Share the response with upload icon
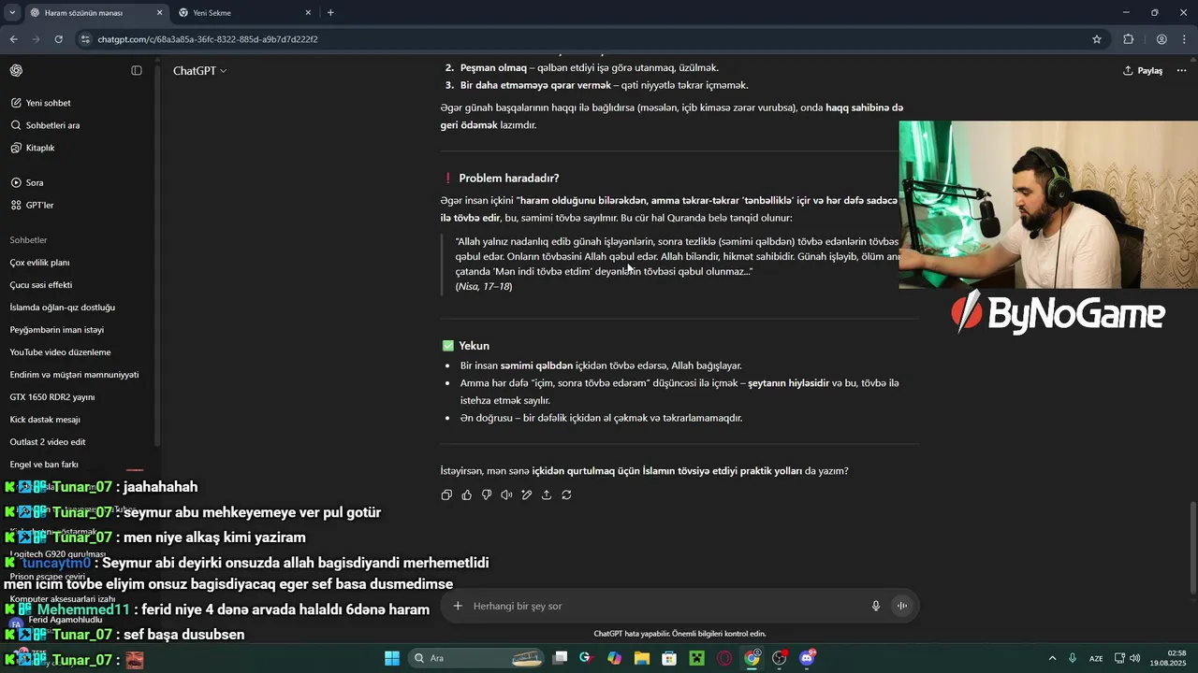This screenshot has height=673, width=1198. point(547,494)
